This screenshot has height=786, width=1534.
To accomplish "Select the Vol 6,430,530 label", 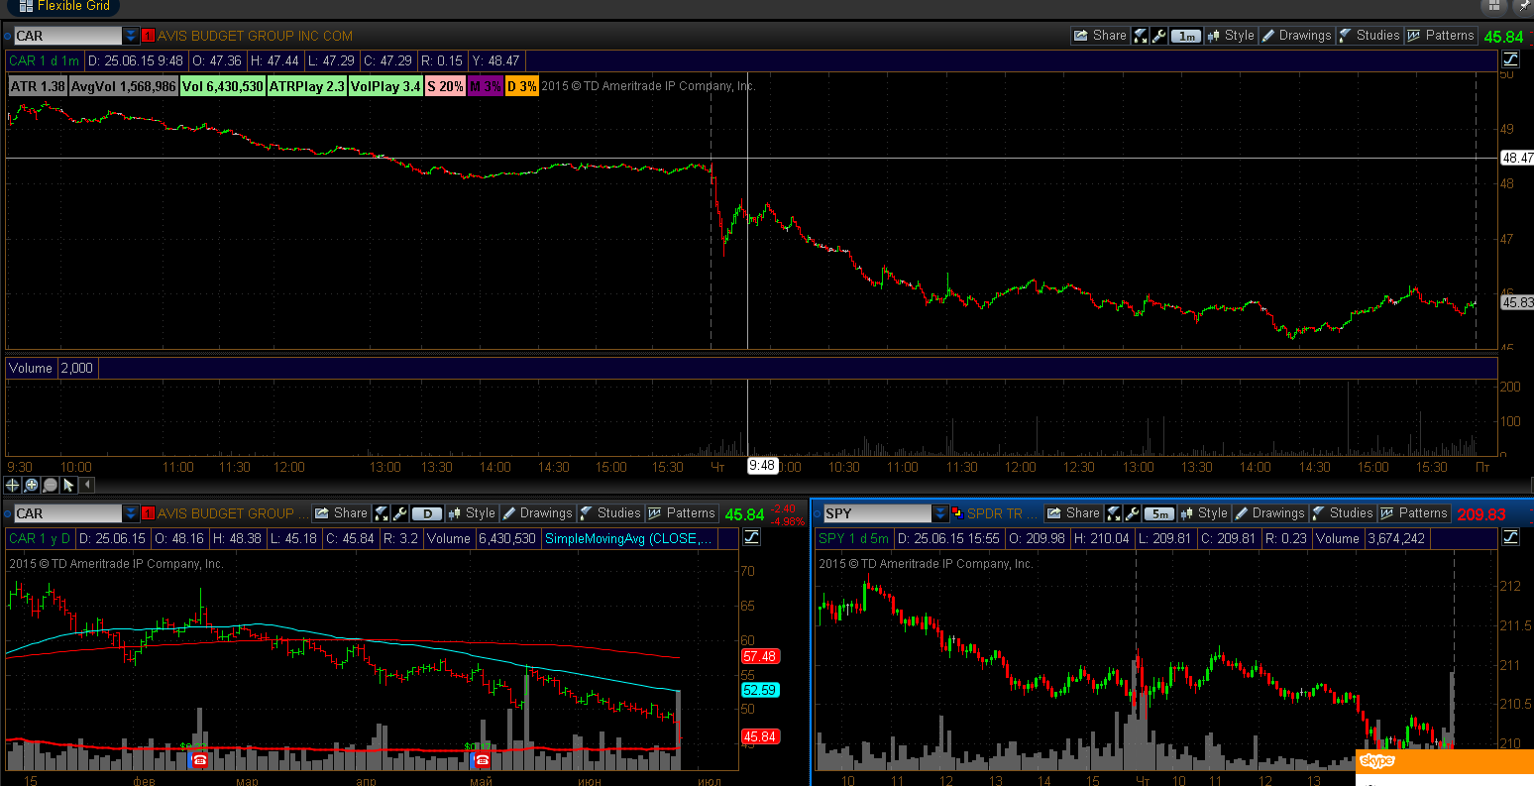I will pos(223,86).
